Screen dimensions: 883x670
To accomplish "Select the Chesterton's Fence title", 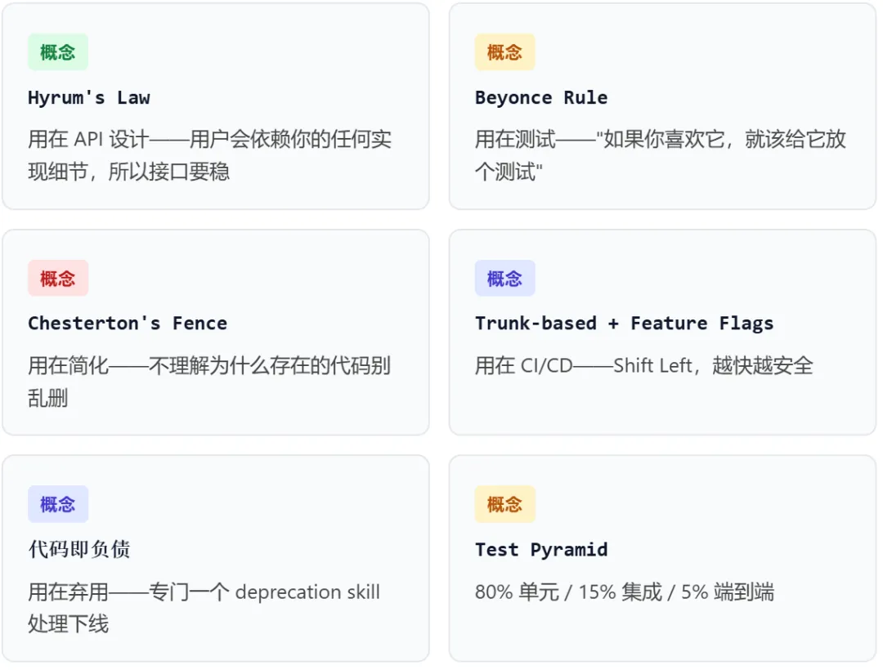I will (128, 324).
